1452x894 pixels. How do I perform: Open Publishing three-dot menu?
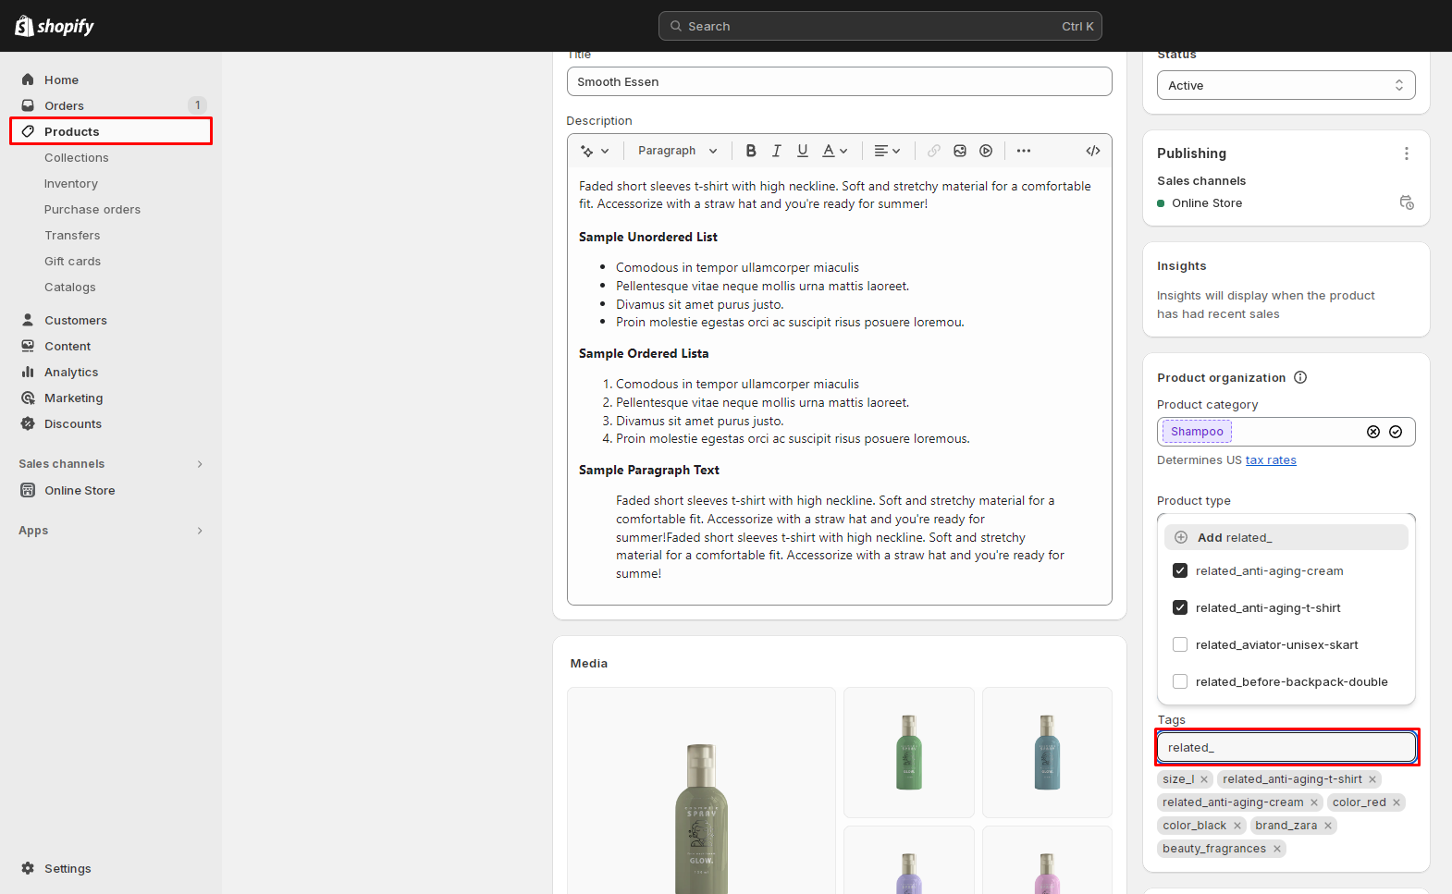click(x=1406, y=153)
